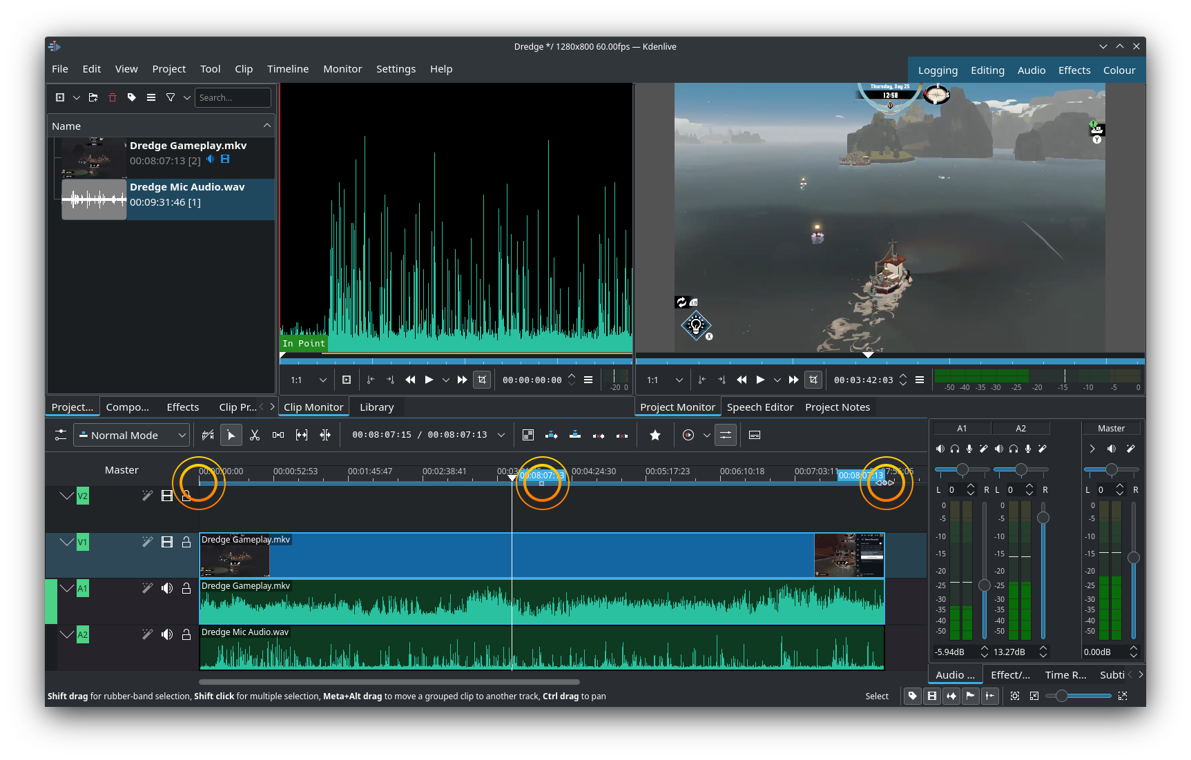
Task: Open project bin hamburger options menu
Action: point(151,97)
